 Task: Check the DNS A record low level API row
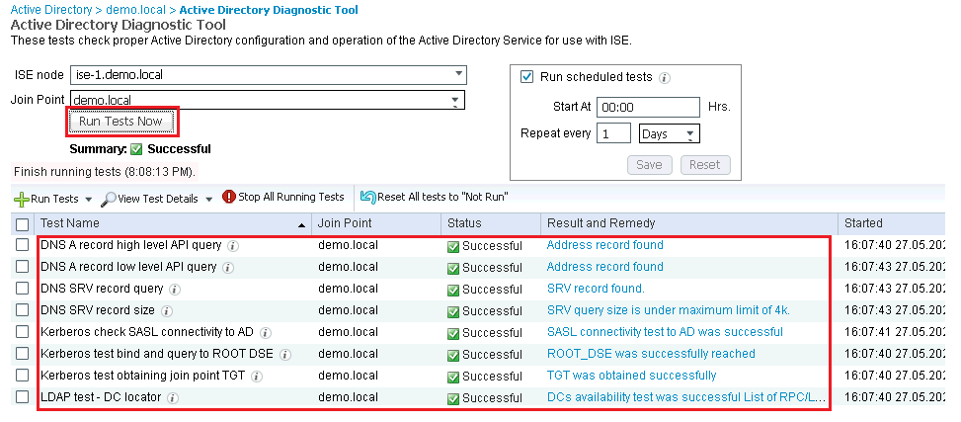22,266
